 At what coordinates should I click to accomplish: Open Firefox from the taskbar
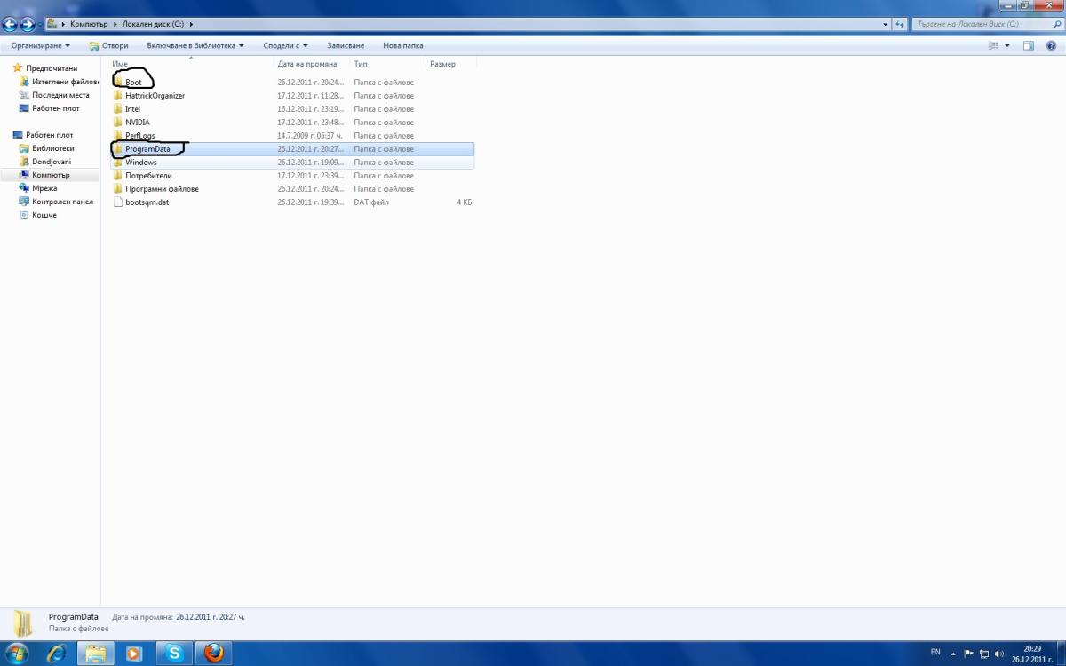point(213,654)
